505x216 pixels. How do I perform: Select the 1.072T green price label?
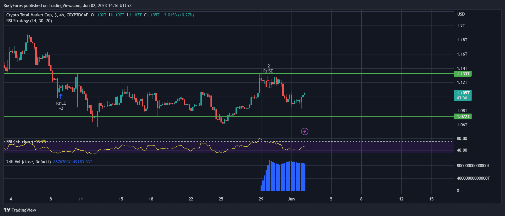463,117
